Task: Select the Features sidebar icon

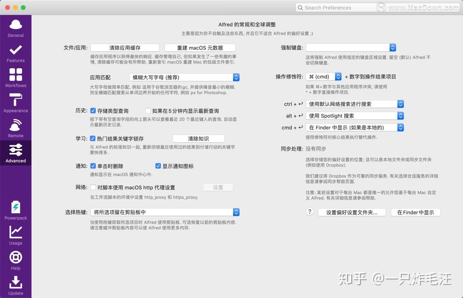Action: click(x=15, y=54)
